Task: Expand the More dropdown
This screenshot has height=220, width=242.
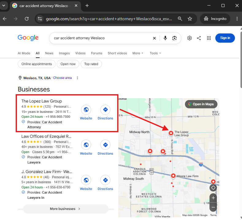Action: [x=138, y=53]
